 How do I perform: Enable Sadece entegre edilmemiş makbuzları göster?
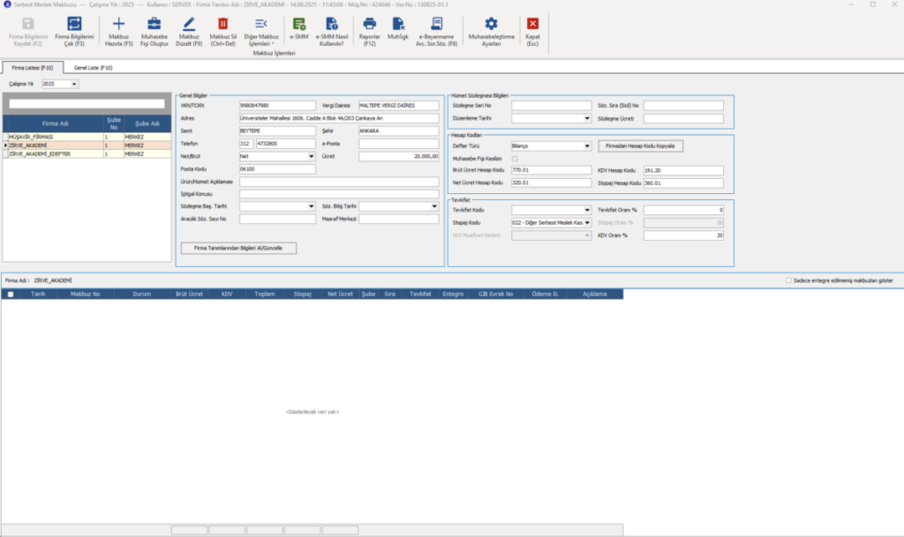point(788,280)
